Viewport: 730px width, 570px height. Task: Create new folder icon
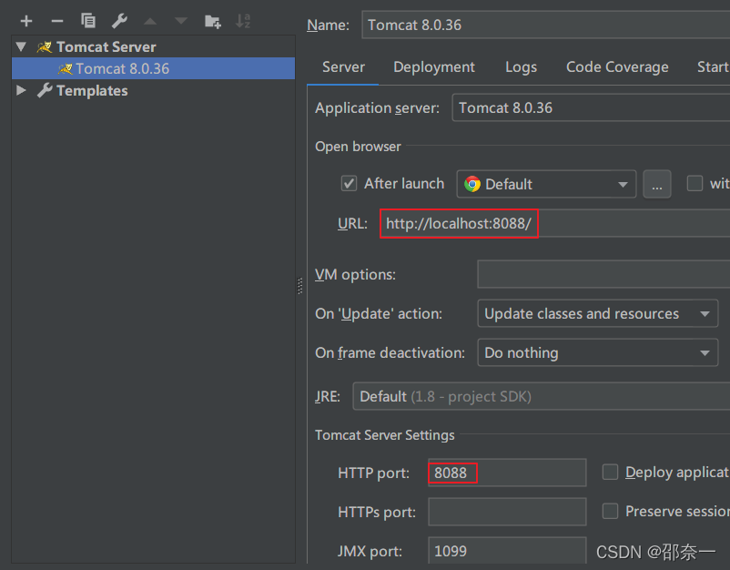(x=213, y=21)
